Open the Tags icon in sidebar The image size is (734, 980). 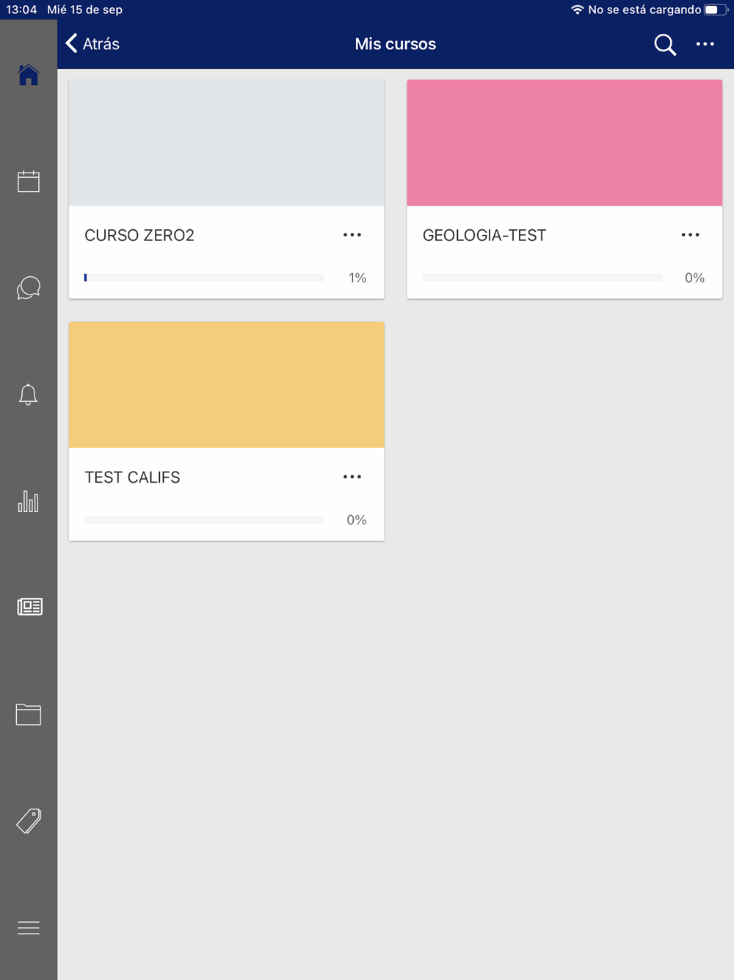point(29,821)
